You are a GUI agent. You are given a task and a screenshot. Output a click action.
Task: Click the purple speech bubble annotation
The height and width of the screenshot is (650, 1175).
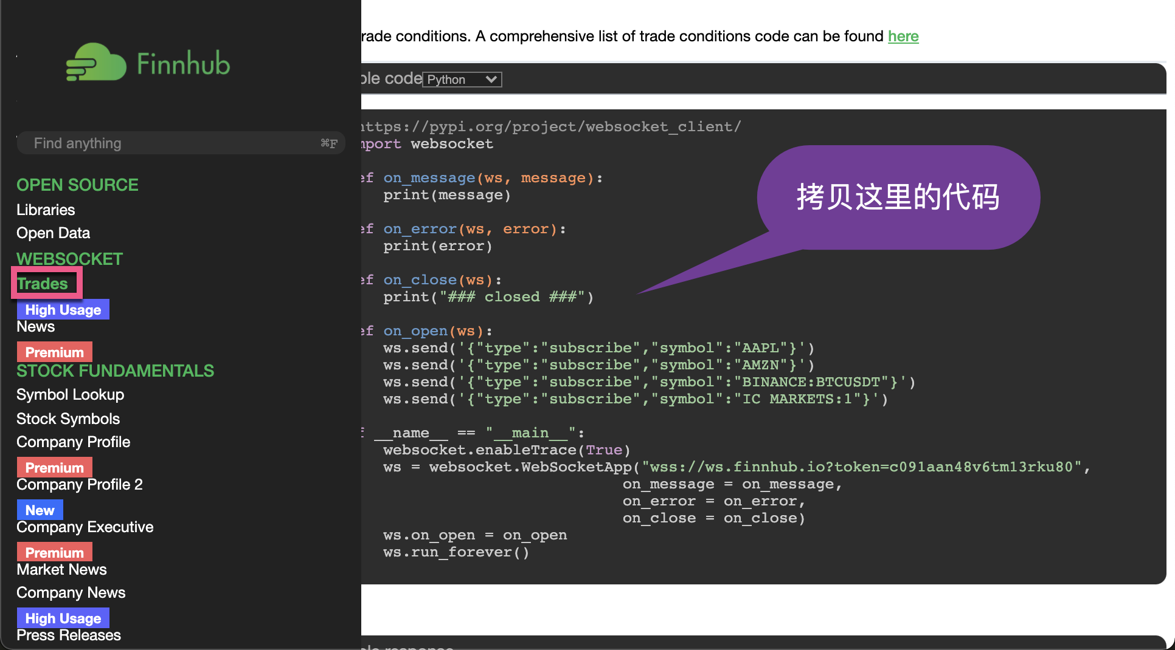tap(898, 197)
